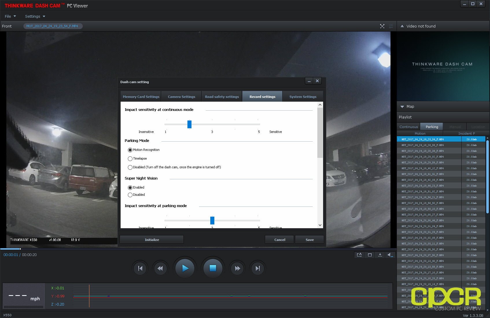Save the dash cam settings
The height and width of the screenshot is (318, 490).
[x=310, y=240]
